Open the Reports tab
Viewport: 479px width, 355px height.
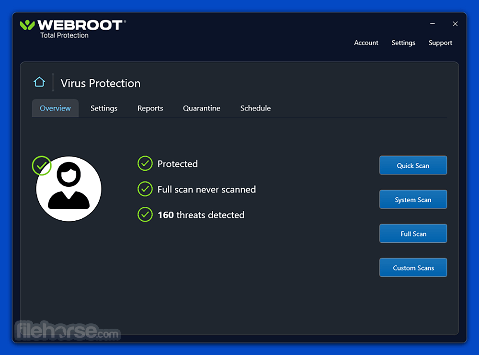pos(150,108)
